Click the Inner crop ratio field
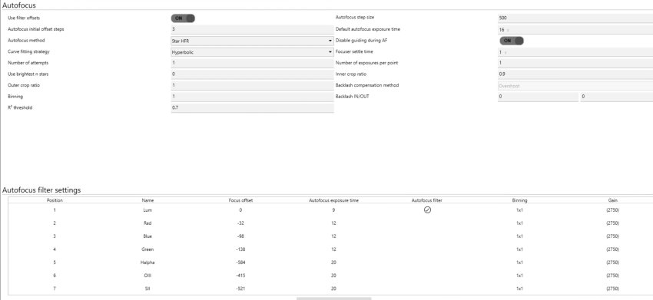653x300 pixels. click(x=575, y=74)
